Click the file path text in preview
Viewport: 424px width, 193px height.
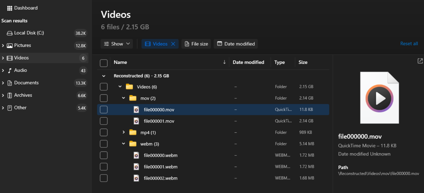coord(379,173)
